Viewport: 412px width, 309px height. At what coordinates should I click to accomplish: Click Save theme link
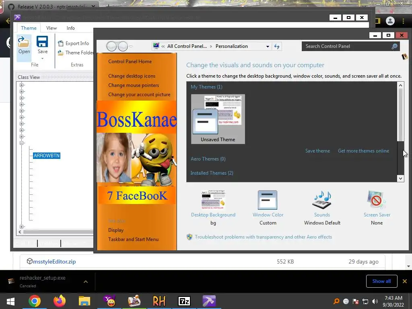(317, 151)
